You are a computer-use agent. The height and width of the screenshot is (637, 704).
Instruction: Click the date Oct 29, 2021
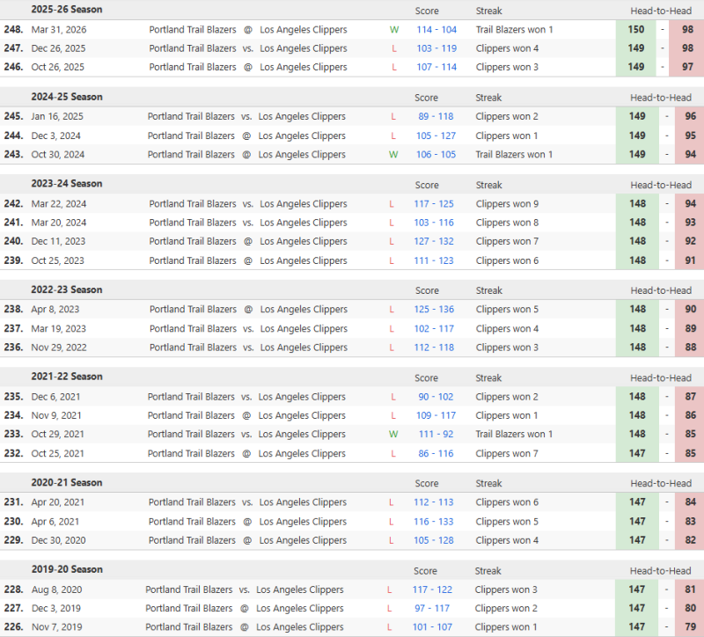pyautogui.click(x=57, y=435)
